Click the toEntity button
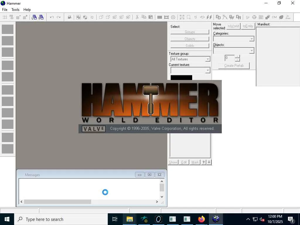This screenshot has width=300, height=225. [x=248, y=26]
